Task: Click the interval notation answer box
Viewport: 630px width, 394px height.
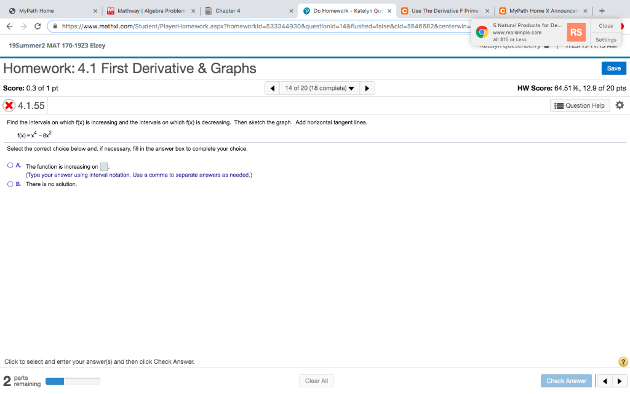Action: point(103,165)
